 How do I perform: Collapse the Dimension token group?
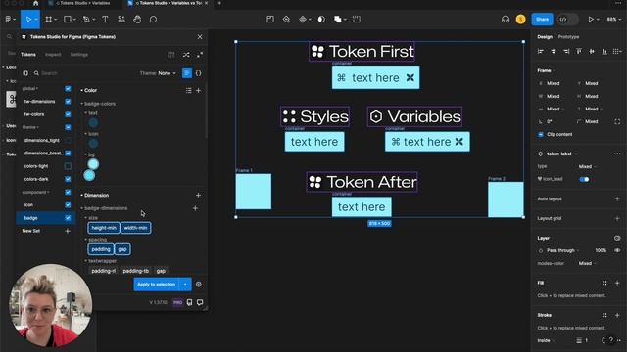coord(81,196)
